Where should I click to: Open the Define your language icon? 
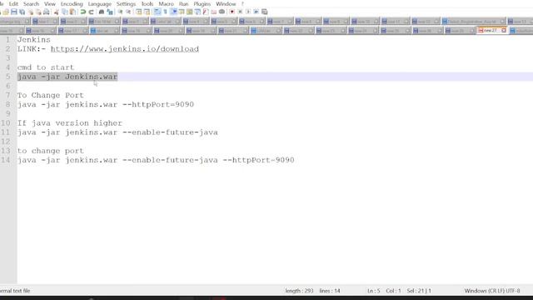[182, 12]
